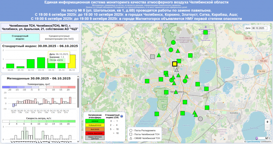Select the yellow black-bordered station marker
The height and width of the screenshot is (144, 273).
coord(174,64)
